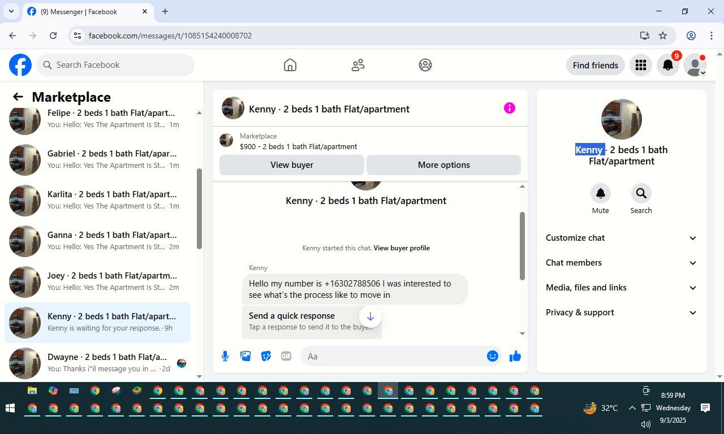Open the Facebook logo home link
724x434 pixels.
pos(20,65)
